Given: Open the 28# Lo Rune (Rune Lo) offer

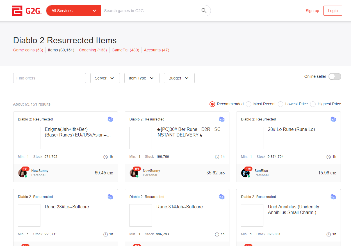Looking at the screenshot, I should (291, 129).
